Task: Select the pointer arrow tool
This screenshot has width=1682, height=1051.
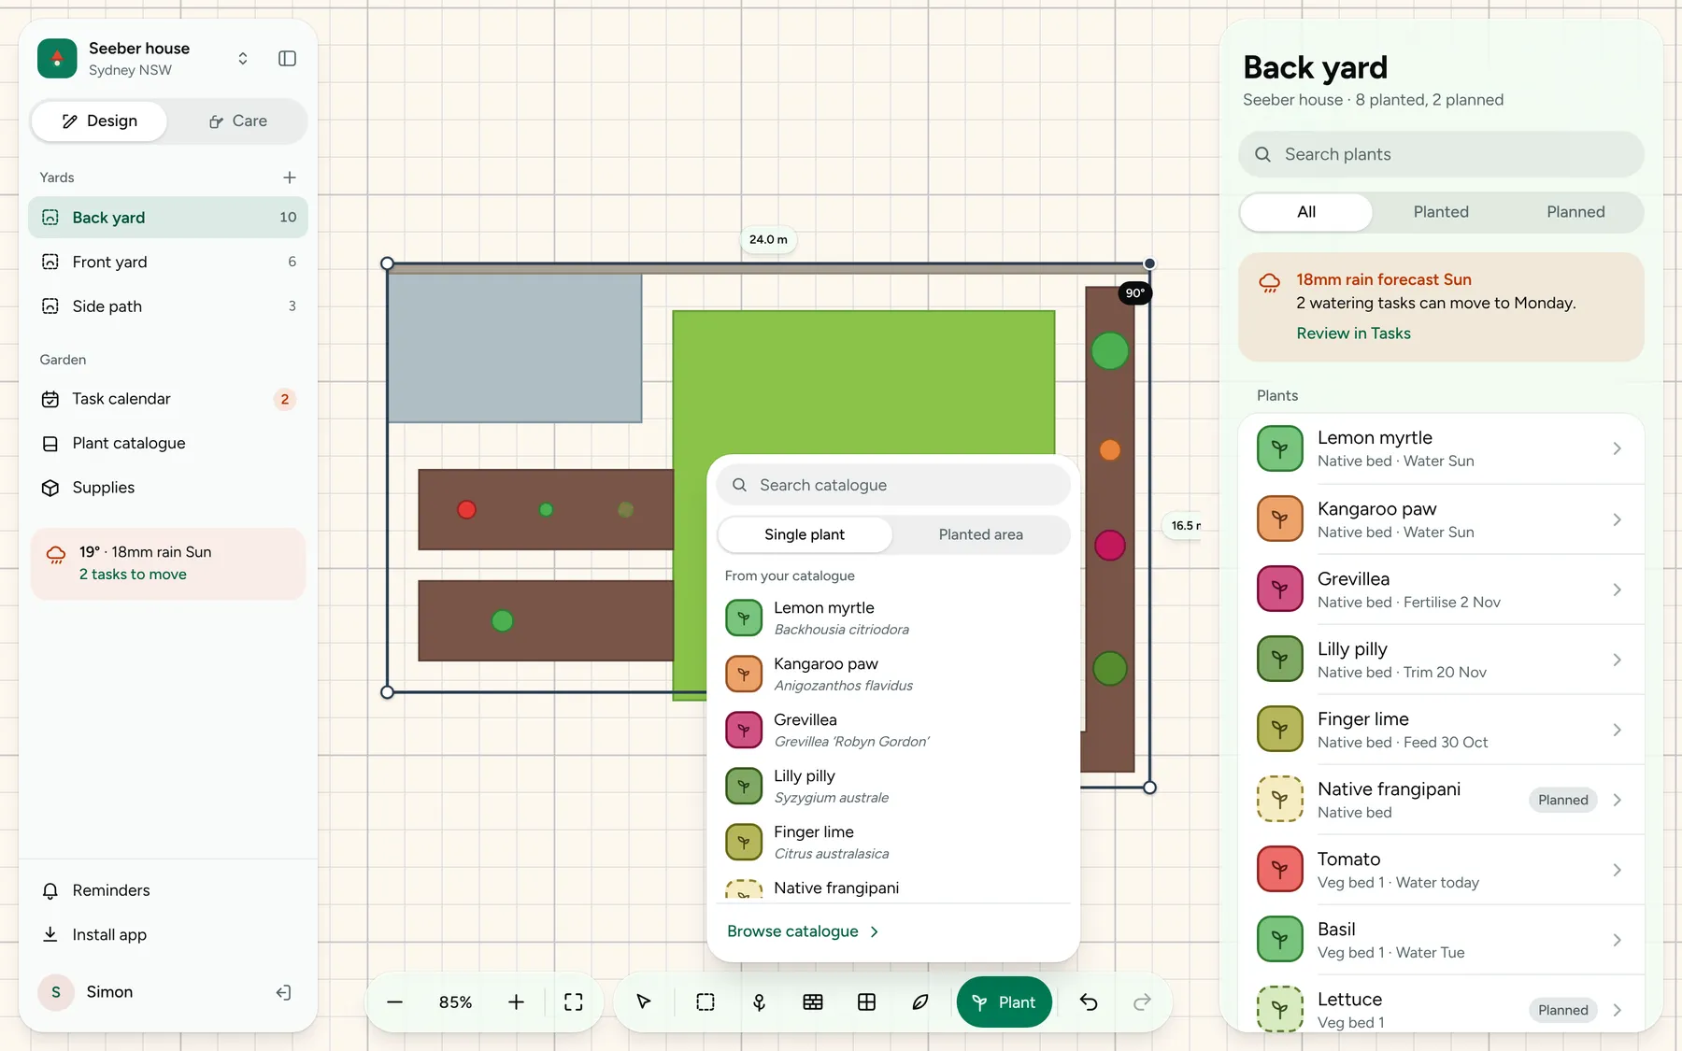Action: pyautogui.click(x=643, y=1001)
